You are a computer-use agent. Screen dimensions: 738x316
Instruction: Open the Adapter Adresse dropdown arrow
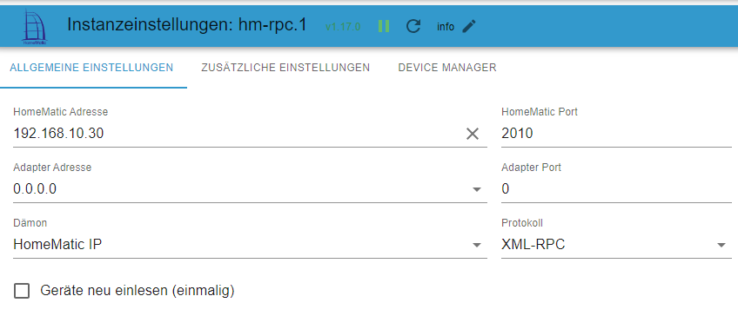coord(477,189)
